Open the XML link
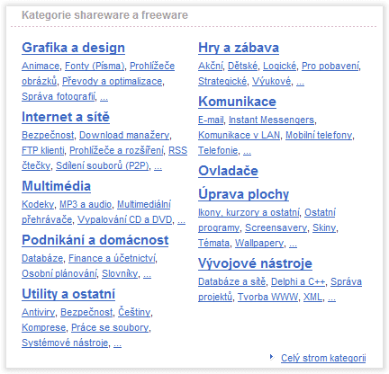This screenshot has height=374, width=389. (312, 297)
